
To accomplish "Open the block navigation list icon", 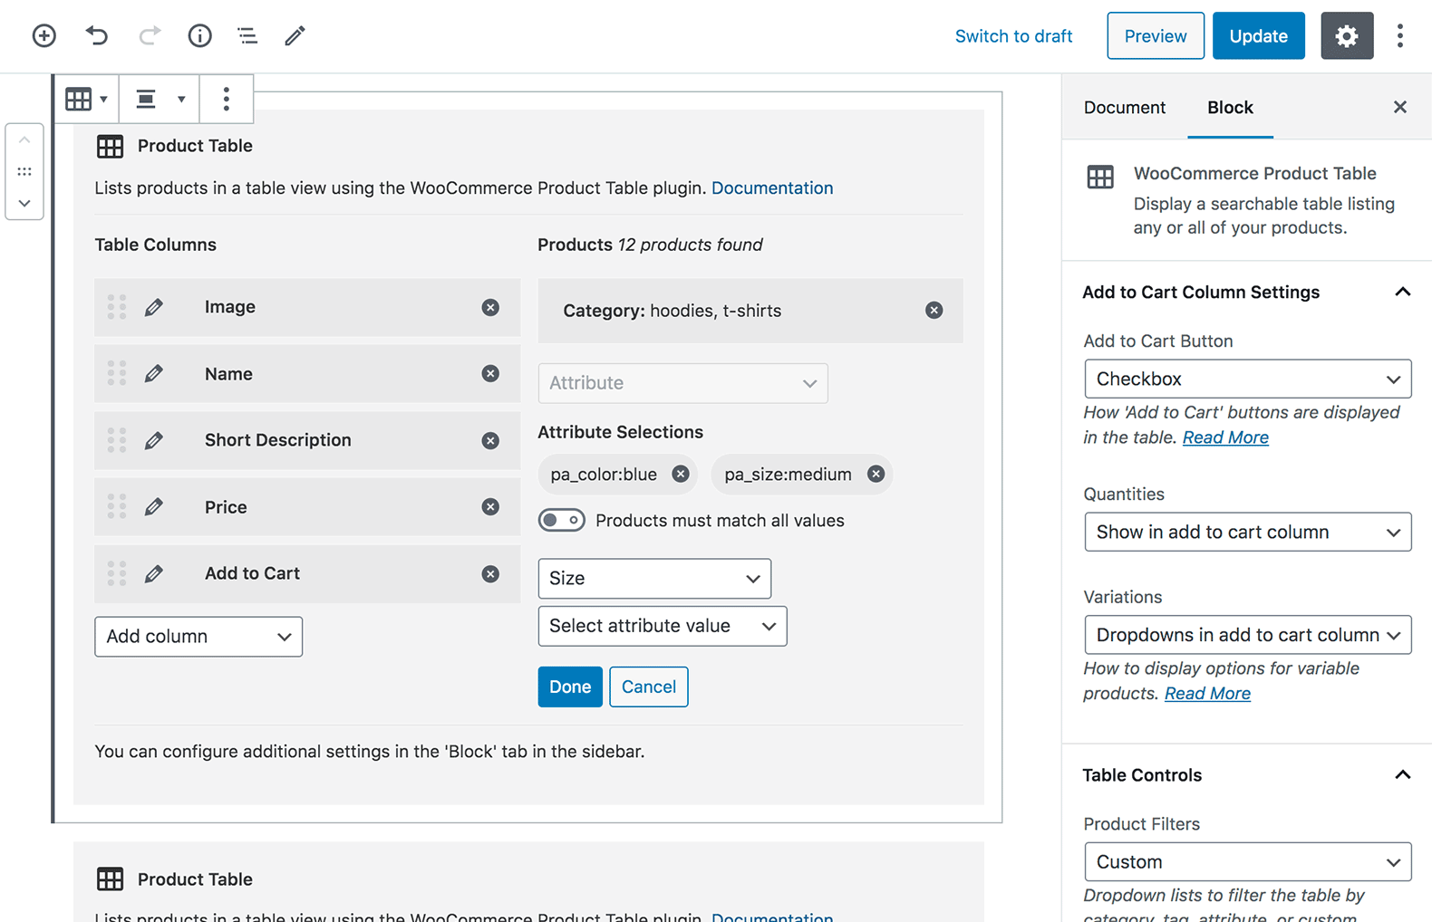I will pos(247,36).
